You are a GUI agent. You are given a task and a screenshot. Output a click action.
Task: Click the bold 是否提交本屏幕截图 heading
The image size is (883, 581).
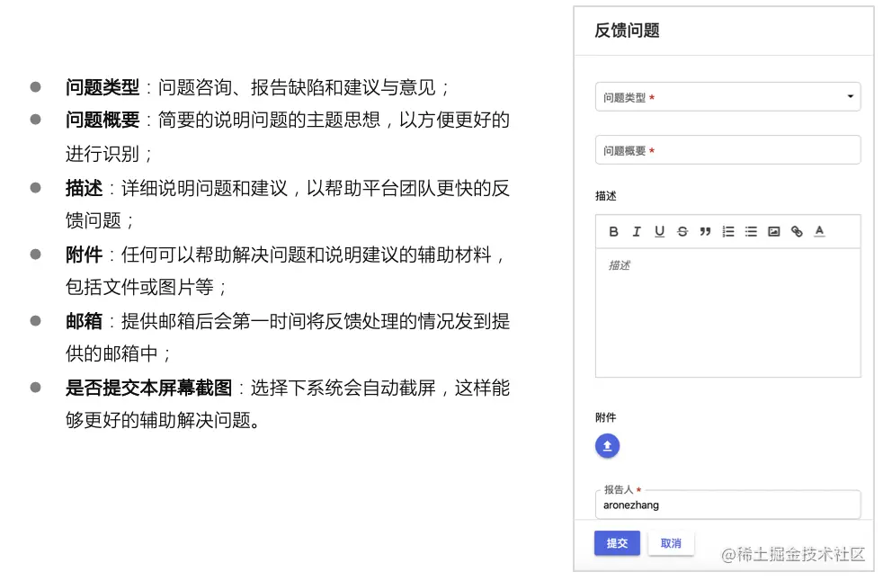pyautogui.click(x=148, y=388)
